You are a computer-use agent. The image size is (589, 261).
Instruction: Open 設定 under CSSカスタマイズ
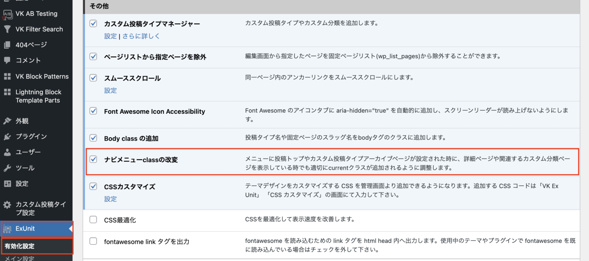click(110, 199)
